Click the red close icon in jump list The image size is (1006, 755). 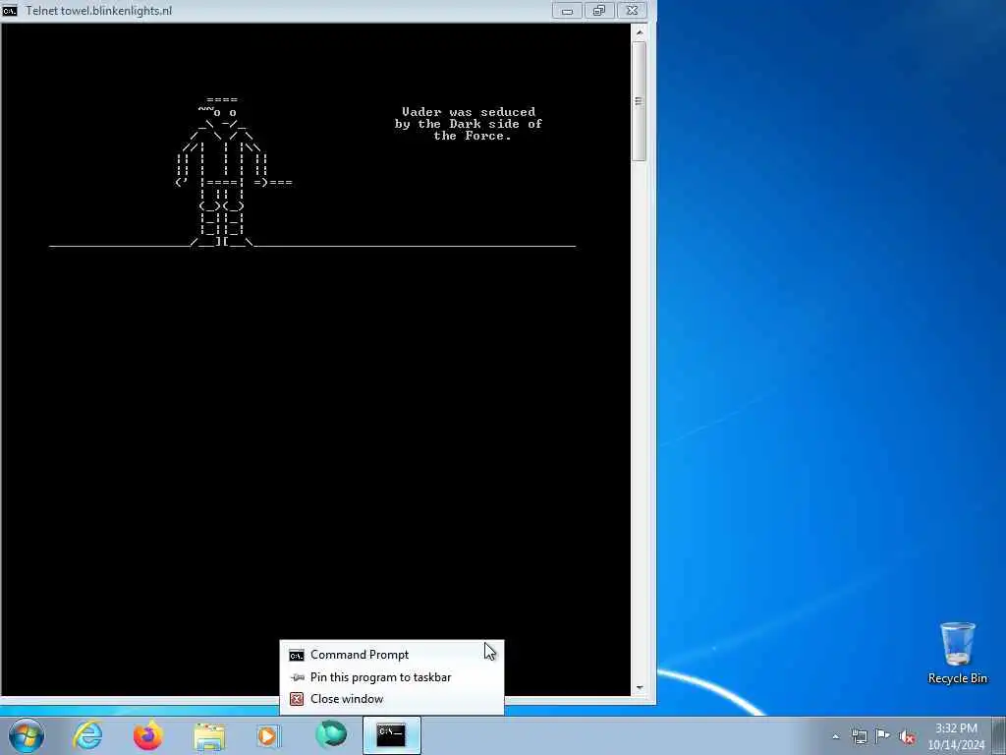click(x=297, y=699)
